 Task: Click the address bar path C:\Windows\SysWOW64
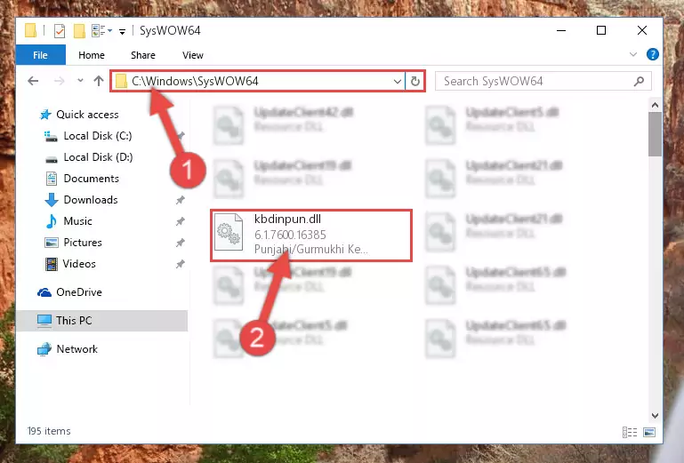point(195,81)
